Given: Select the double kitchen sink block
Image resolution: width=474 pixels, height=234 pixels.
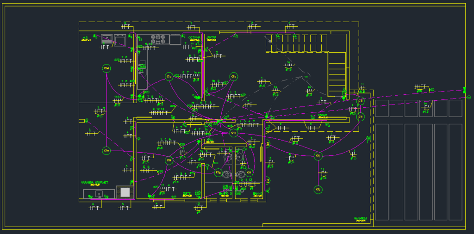Looking at the screenshot, I should tap(142, 69).
